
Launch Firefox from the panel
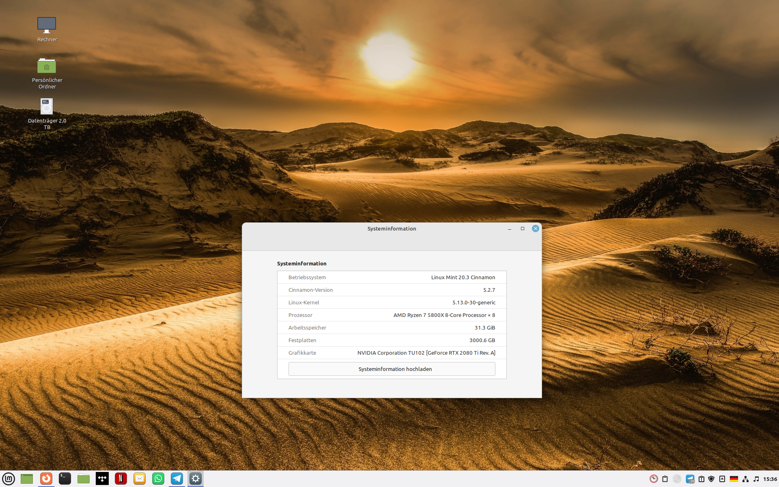[x=46, y=479]
